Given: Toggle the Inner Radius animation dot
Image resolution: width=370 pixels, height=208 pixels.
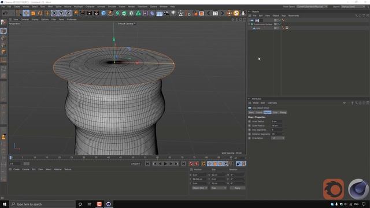Looking at the screenshot, I should (249, 121).
